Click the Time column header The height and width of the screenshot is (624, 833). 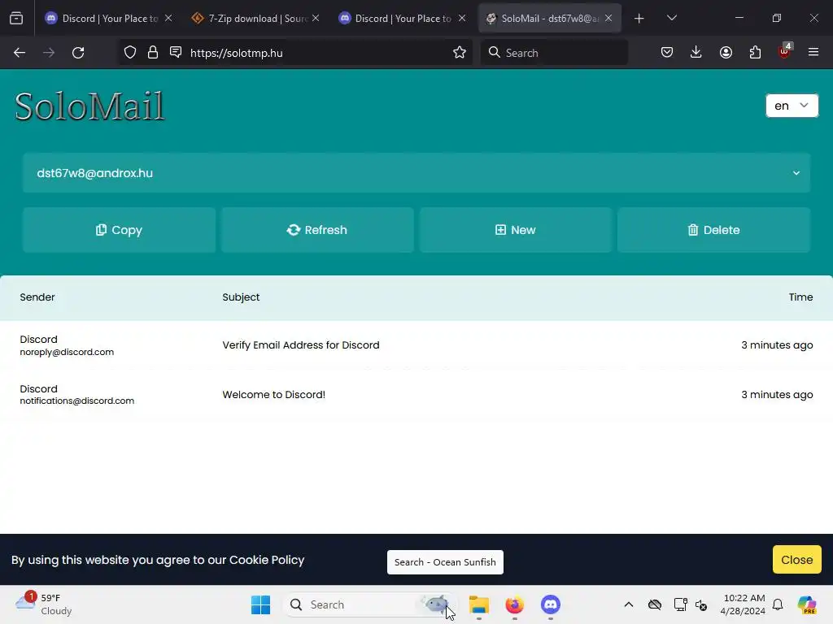coord(800,297)
